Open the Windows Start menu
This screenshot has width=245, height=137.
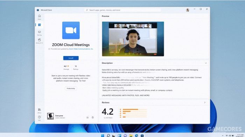(103, 136)
